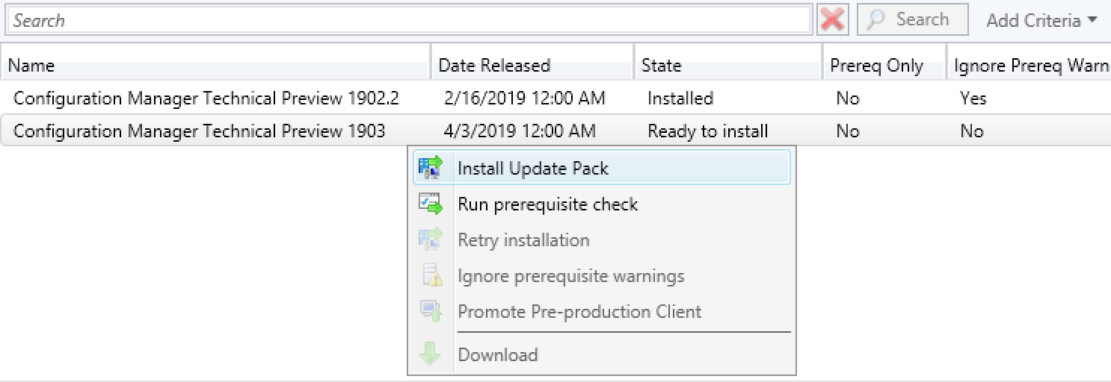Screen dimensions: 1111x382
Task: Sort by the Name column header
Action: click(216, 65)
